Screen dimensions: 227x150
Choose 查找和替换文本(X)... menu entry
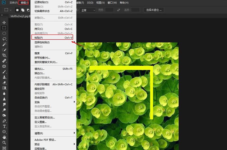click(54, 62)
